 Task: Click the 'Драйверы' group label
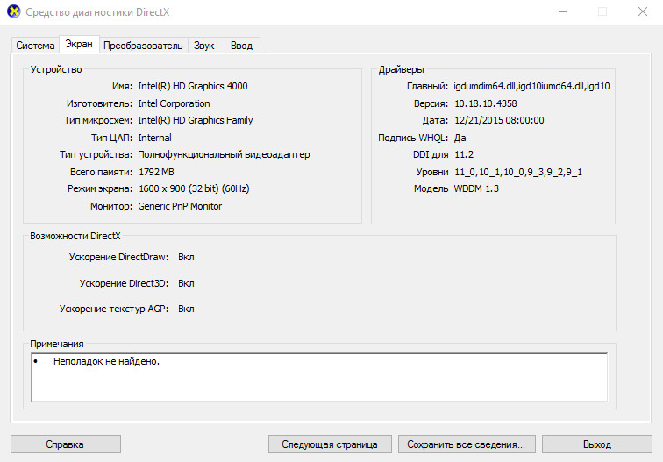tap(402, 69)
